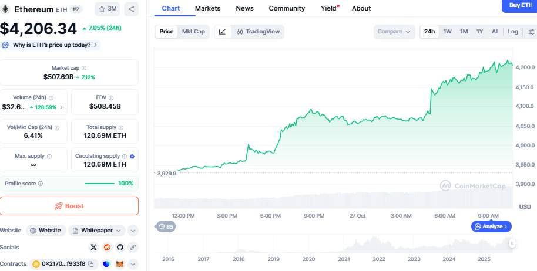Switch chart to Mkt Cap view
The width and height of the screenshot is (537, 271).
coord(193,32)
